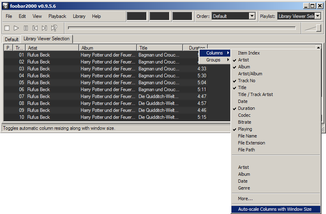Sort by Artist column header
The image size is (326, 214).
coord(52,48)
